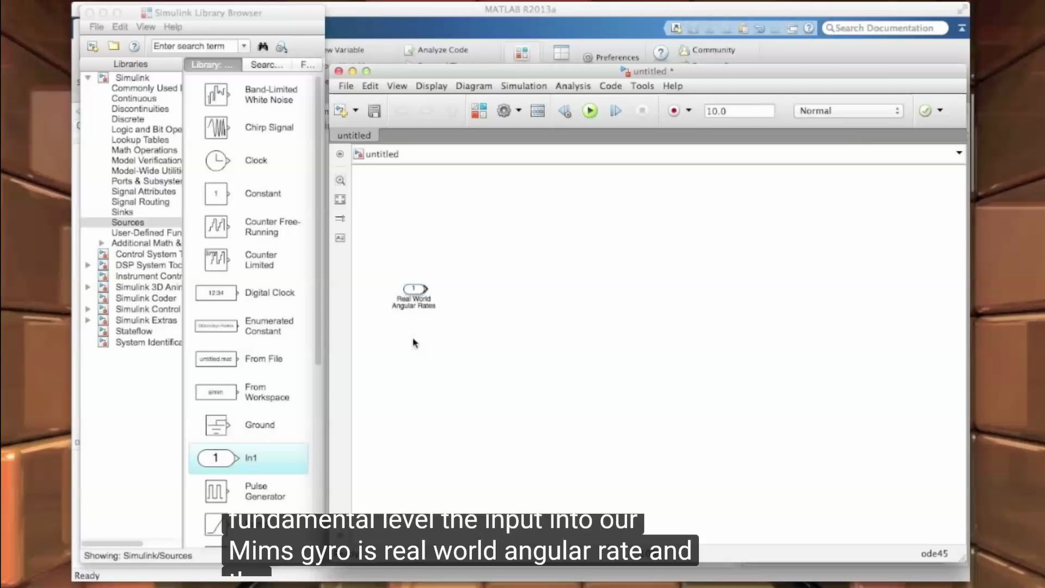Click the Zoom icon in the canvas palette
Viewport: 1045px width, 588px height.
pos(340,180)
